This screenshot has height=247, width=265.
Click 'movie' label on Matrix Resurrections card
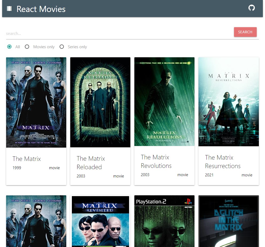247,175
